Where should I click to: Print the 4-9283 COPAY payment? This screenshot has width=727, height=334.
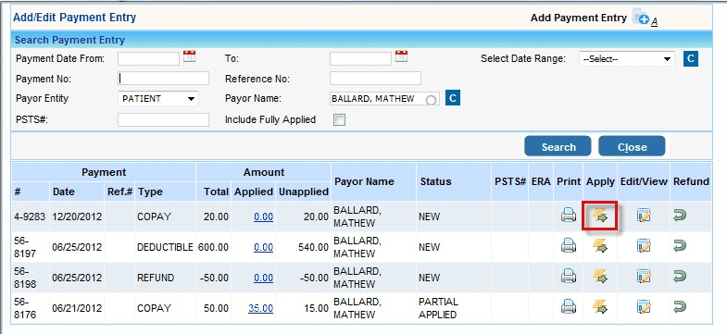pyautogui.click(x=568, y=216)
